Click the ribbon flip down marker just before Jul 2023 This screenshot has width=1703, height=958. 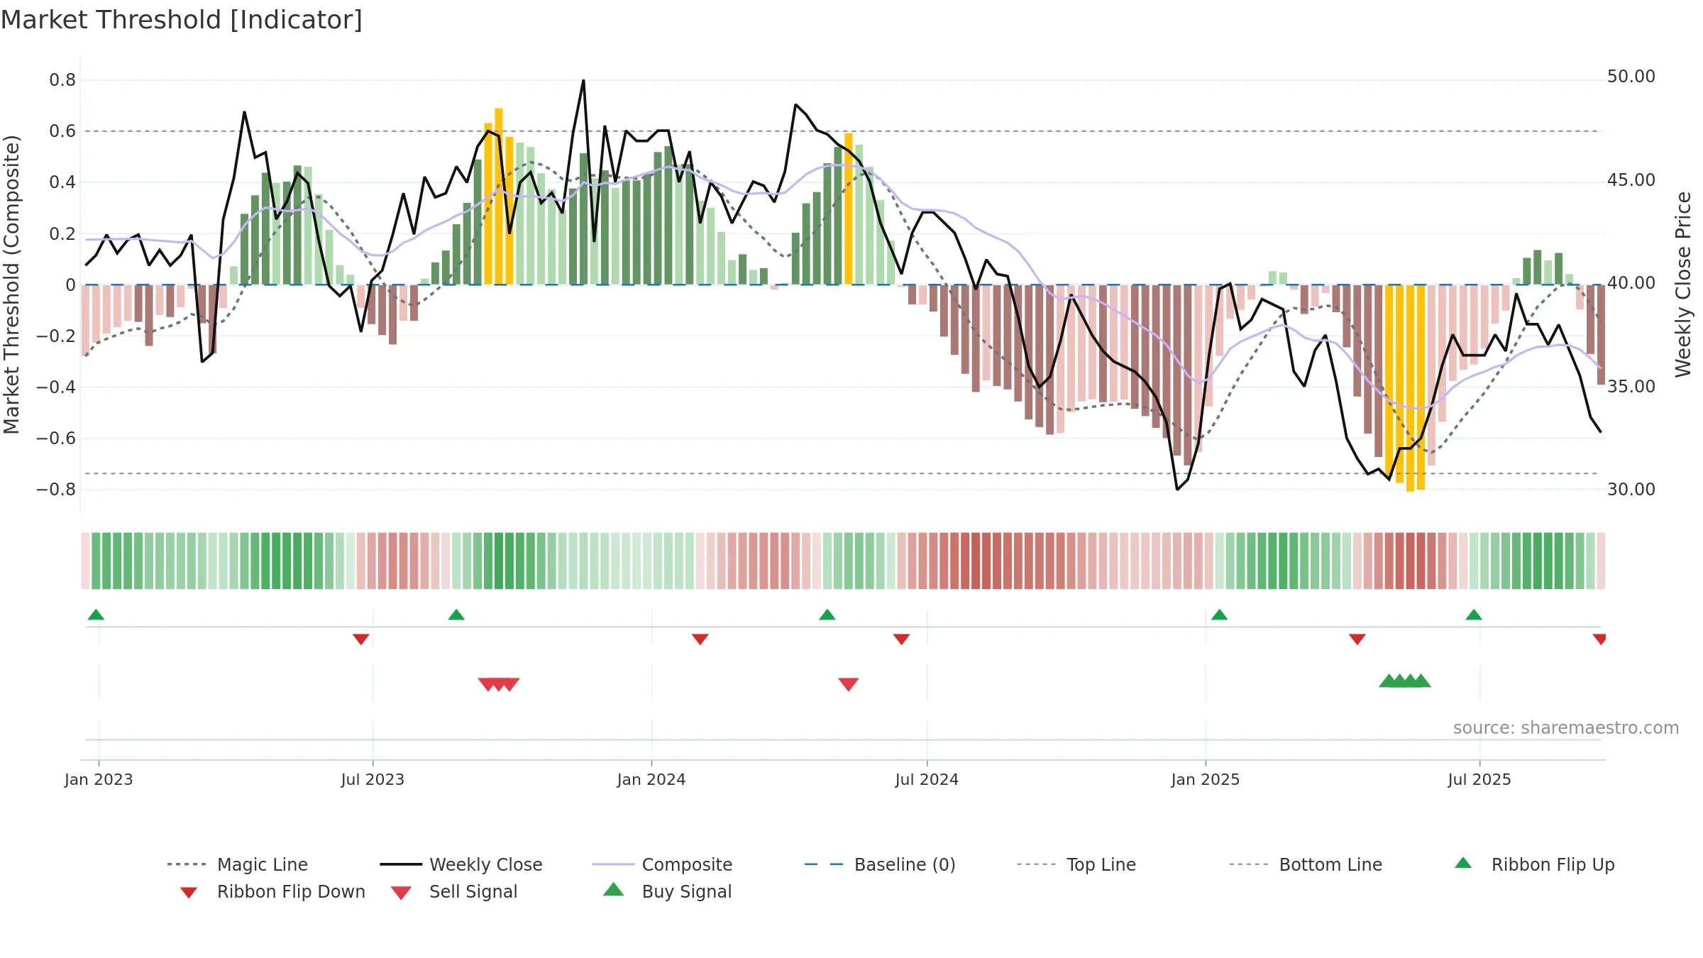coord(360,639)
